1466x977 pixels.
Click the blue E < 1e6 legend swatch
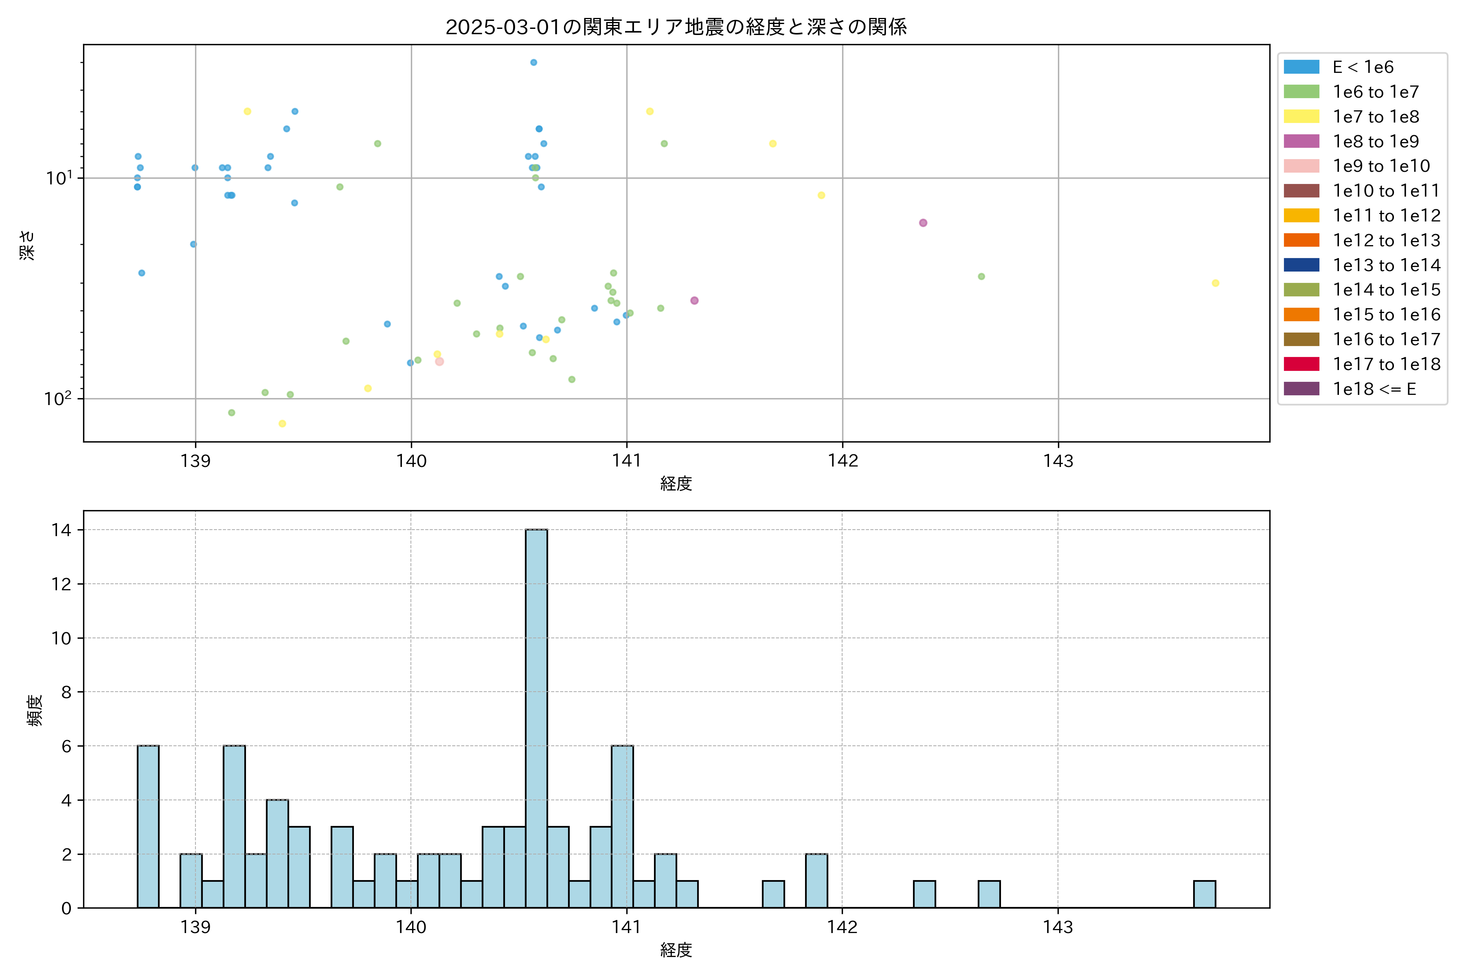[1301, 67]
